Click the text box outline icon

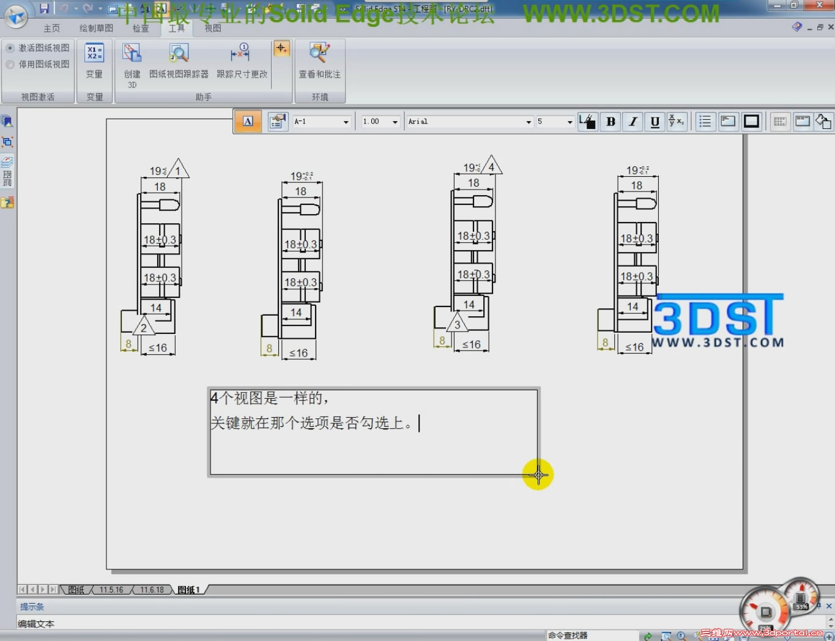point(728,121)
